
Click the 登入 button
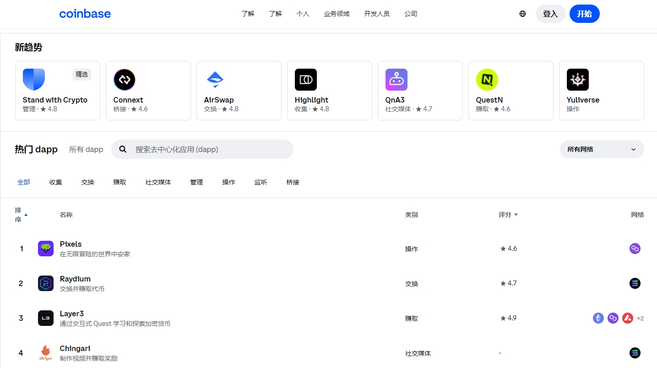pos(550,14)
